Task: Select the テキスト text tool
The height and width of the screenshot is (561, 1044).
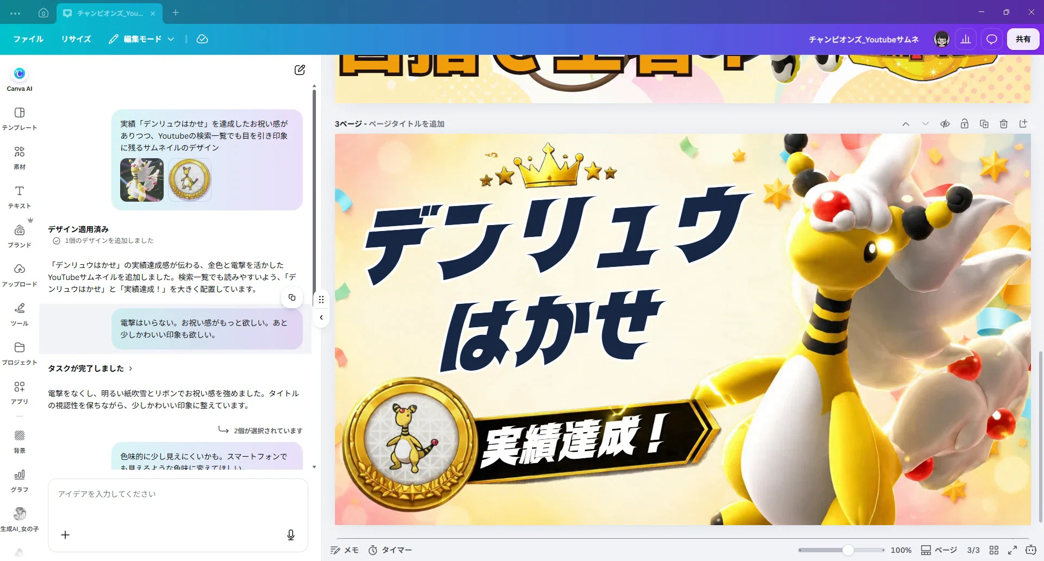Action: (x=20, y=197)
